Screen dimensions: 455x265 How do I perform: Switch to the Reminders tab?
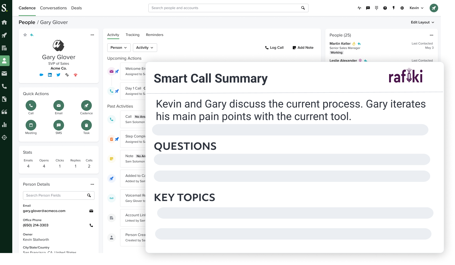click(155, 35)
